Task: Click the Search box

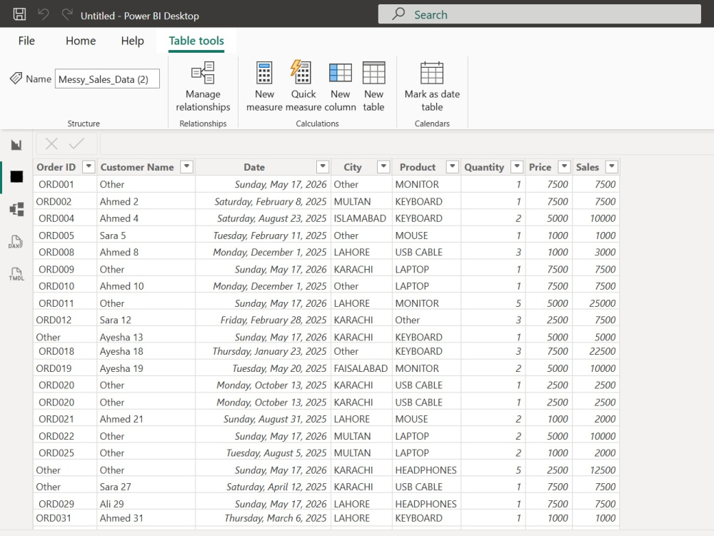Action: (540, 14)
